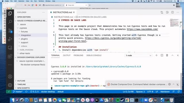
Task: Close the terminal panel
Action: coord(178,55)
